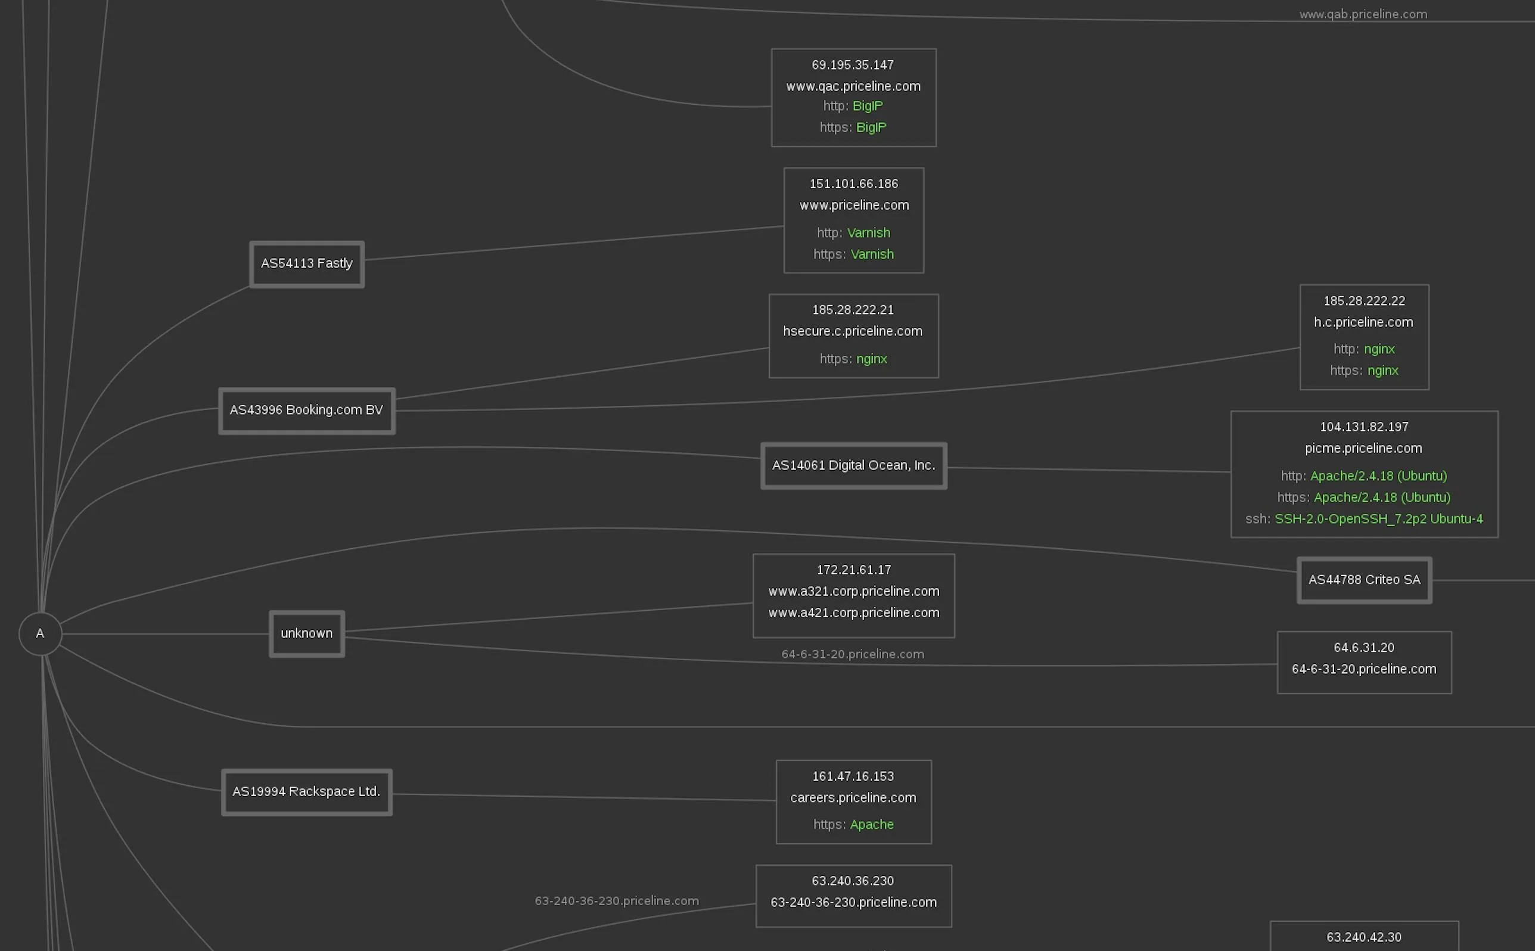
Task: Click IP address 185.28.222.22
Action: [x=1364, y=301]
